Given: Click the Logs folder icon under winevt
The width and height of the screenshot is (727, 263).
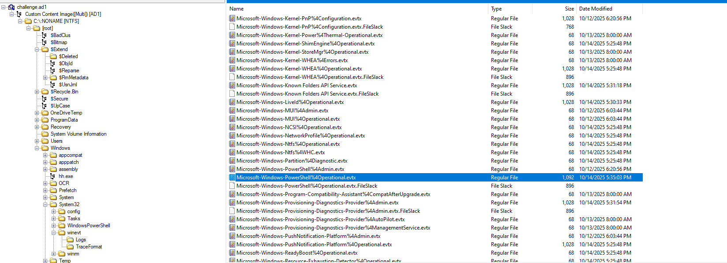Looking at the screenshot, I should tap(70, 240).
